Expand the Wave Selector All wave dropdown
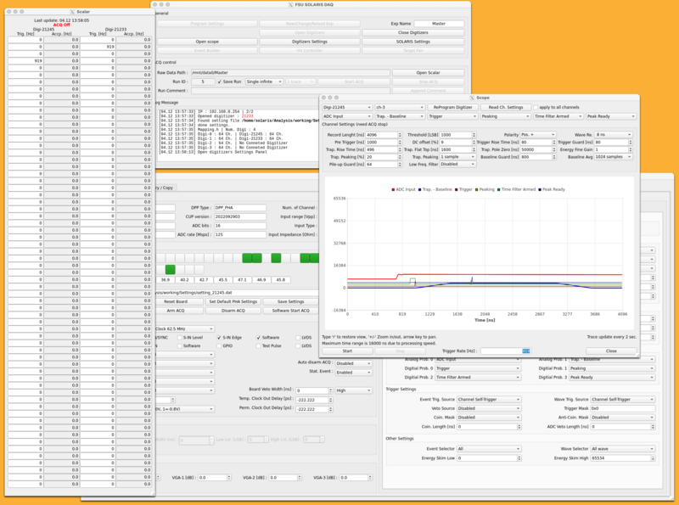Image resolution: width=679 pixels, height=505 pixels. (623, 449)
